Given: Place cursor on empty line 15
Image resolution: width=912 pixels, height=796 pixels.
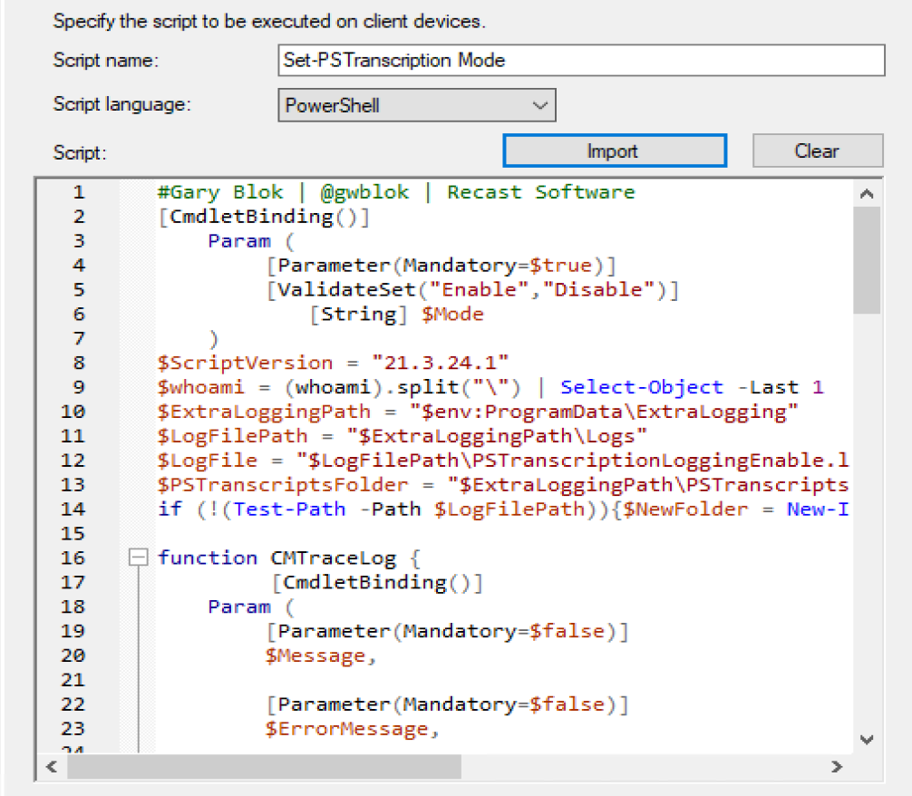Looking at the screenshot, I should tap(363, 534).
